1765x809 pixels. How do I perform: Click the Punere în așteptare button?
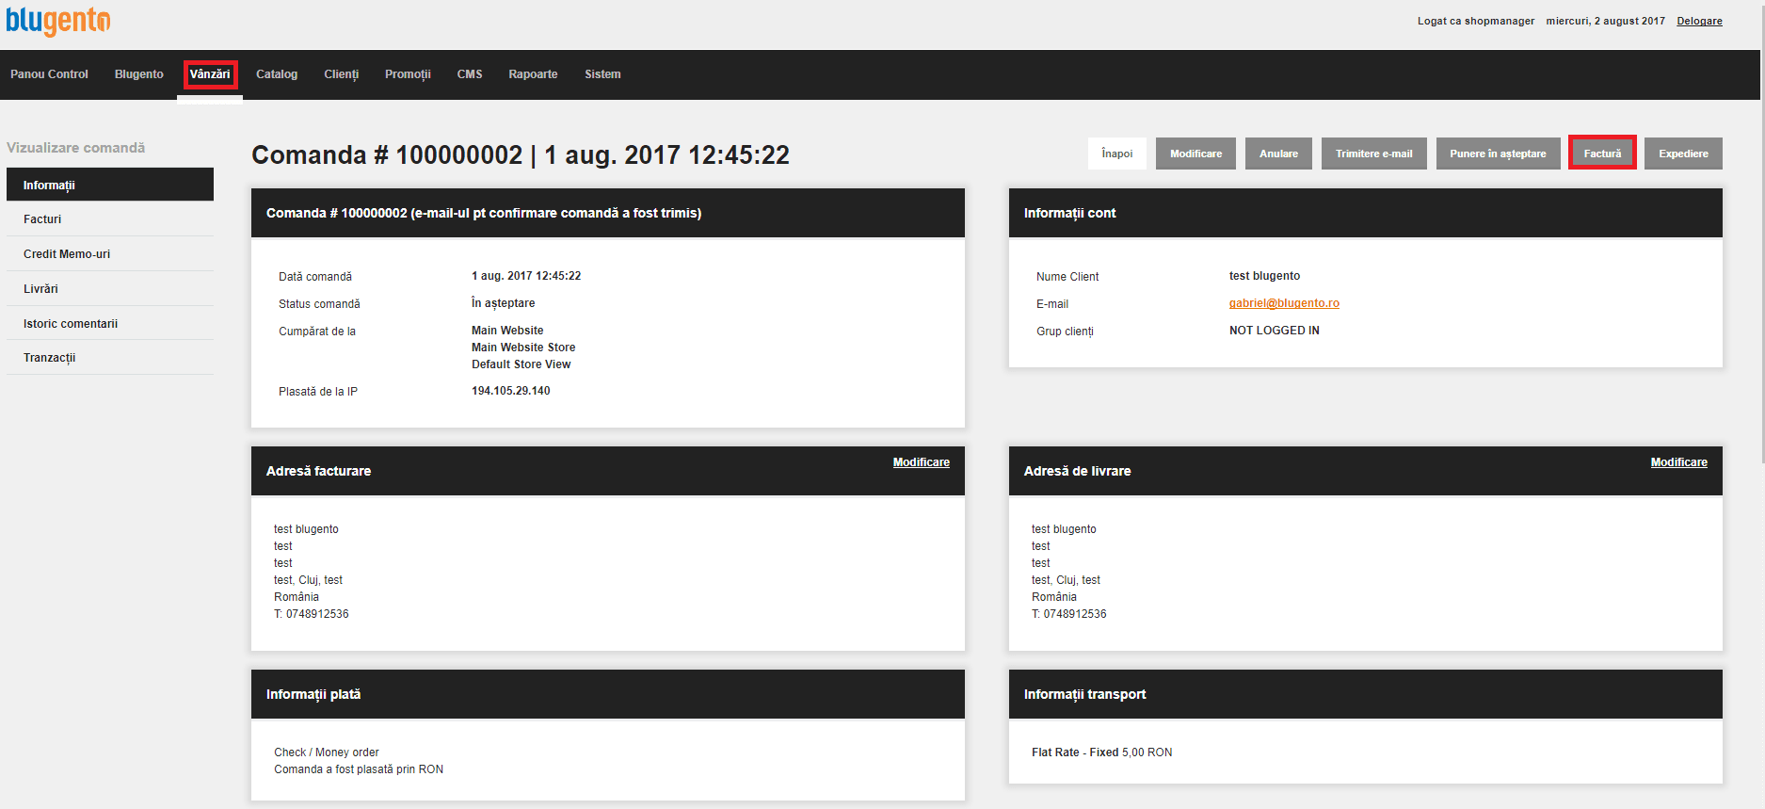tap(1498, 154)
